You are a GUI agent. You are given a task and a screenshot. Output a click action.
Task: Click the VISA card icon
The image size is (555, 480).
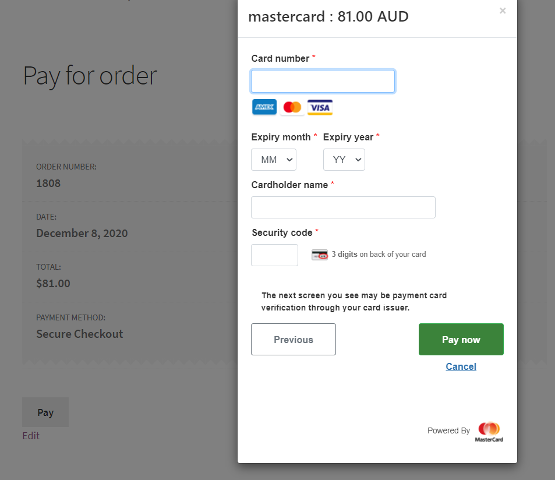click(320, 107)
